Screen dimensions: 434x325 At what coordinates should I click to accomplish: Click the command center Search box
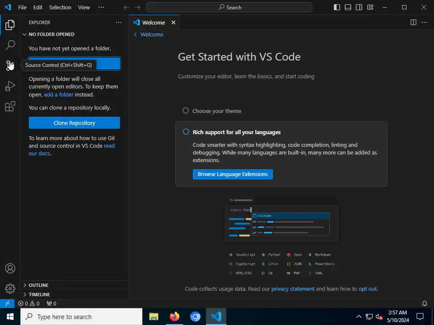point(229,8)
